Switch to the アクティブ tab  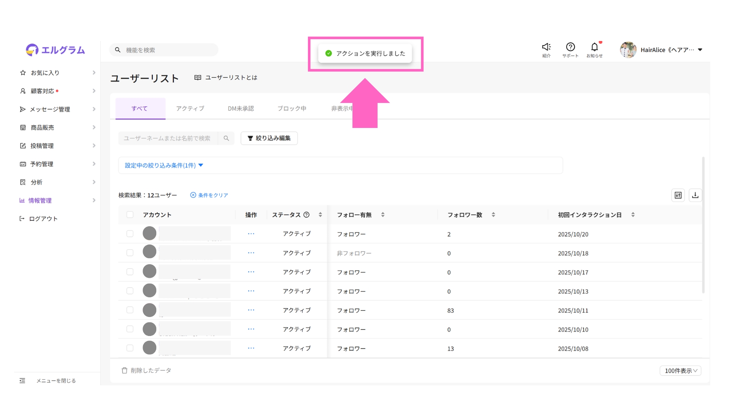[190, 109]
